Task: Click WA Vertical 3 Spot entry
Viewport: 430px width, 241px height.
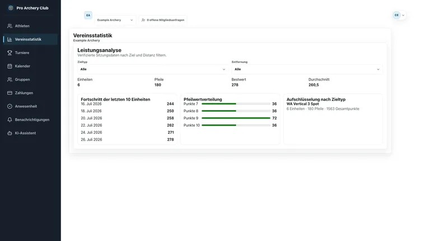Action: click(x=303, y=104)
